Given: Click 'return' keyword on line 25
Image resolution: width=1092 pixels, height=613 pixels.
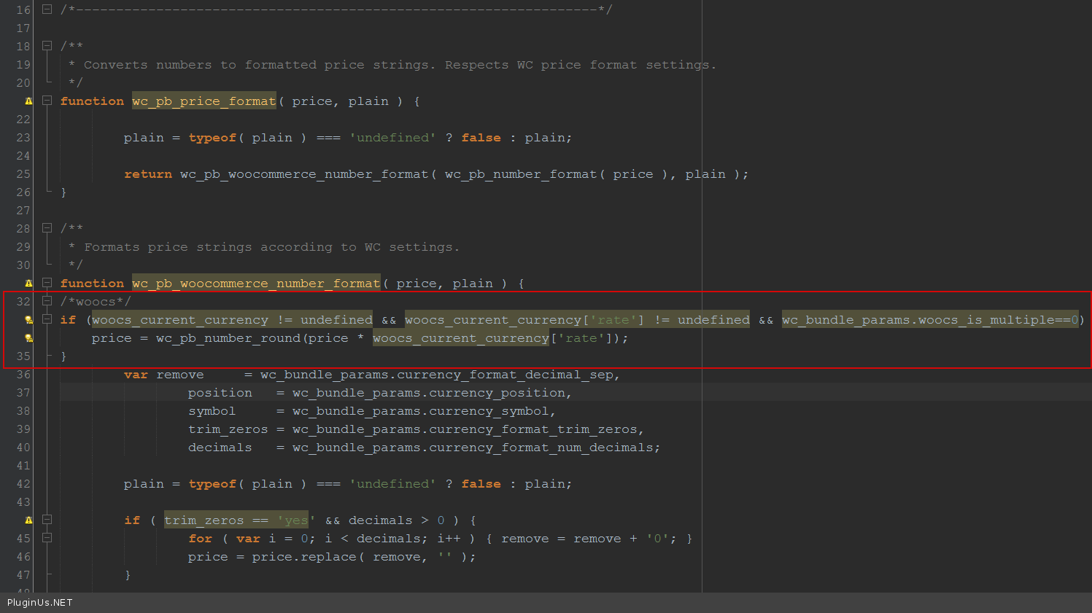Looking at the screenshot, I should pyautogui.click(x=148, y=174).
